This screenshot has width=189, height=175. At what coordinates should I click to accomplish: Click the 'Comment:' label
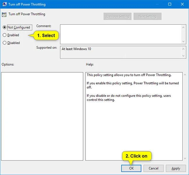(x=44, y=26)
